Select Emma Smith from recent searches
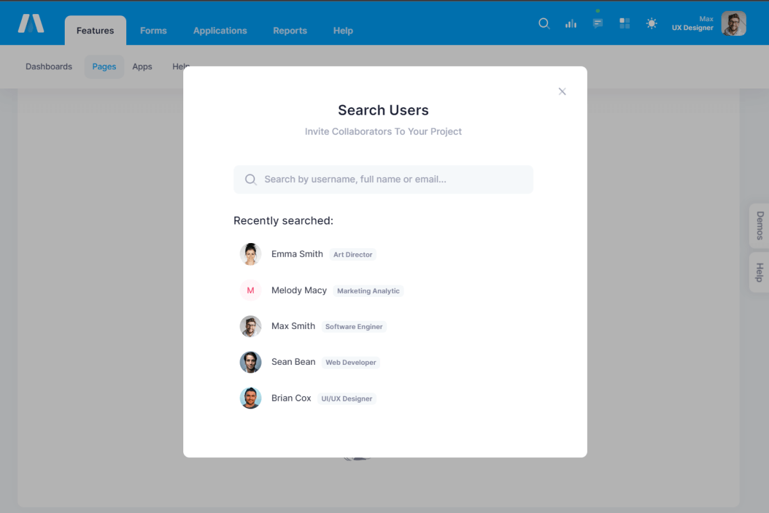The width and height of the screenshot is (769, 513). click(297, 254)
